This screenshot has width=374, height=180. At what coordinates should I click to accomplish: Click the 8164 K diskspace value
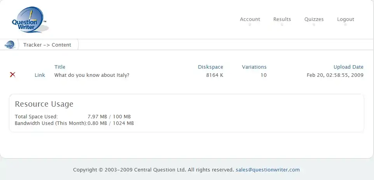[x=215, y=75]
